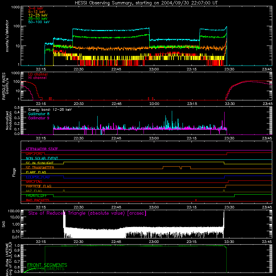
Task: Click the Size of Reduced Triangle label
Action: tap(87, 213)
